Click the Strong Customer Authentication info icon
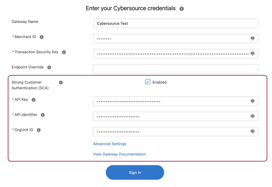Image resolution: width=272 pixels, height=187 pixels. coord(61,82)
